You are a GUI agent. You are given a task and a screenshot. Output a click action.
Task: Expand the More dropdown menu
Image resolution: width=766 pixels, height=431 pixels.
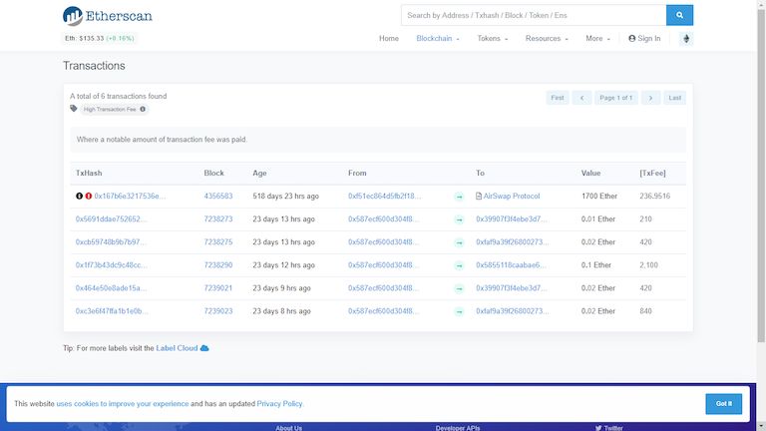pos(598,38)
